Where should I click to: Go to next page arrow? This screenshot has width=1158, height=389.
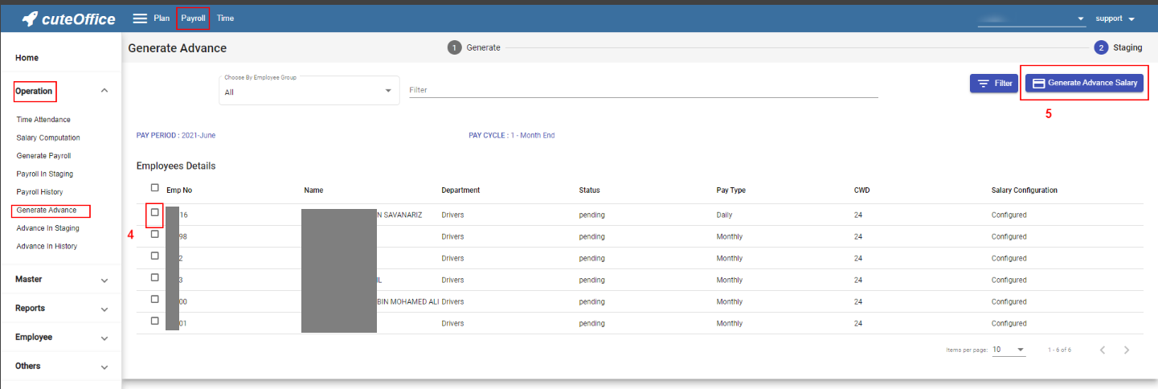[1127, 350]
